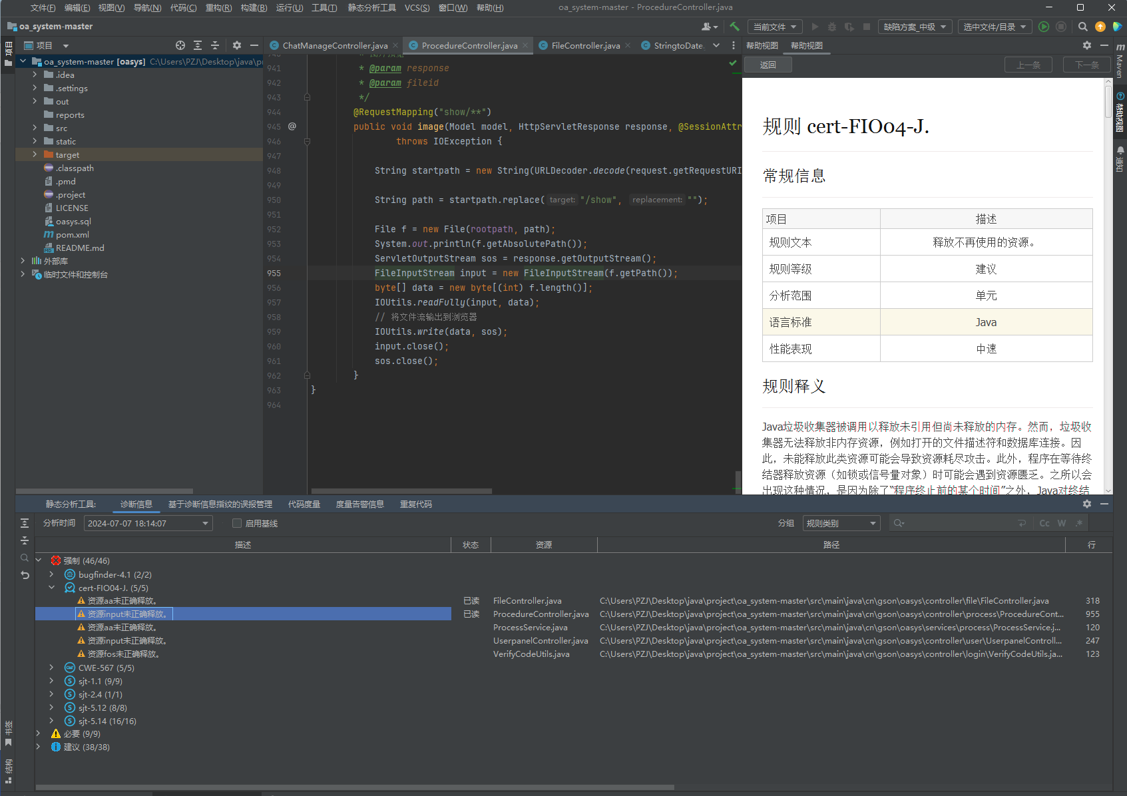Open the 静态分析工具 menu

click(371, 8)
